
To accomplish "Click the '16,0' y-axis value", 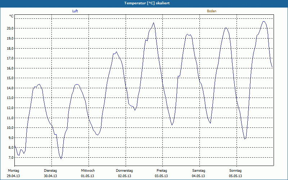I will pos(10,68).
